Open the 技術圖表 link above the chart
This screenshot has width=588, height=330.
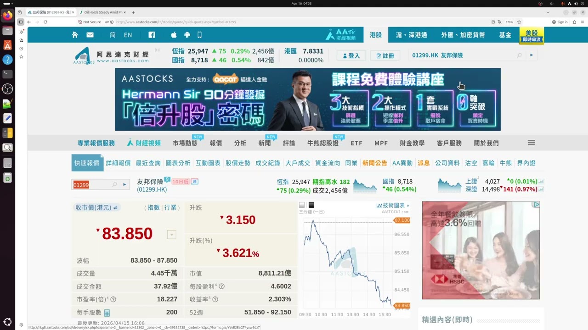[x=392, y=206]
